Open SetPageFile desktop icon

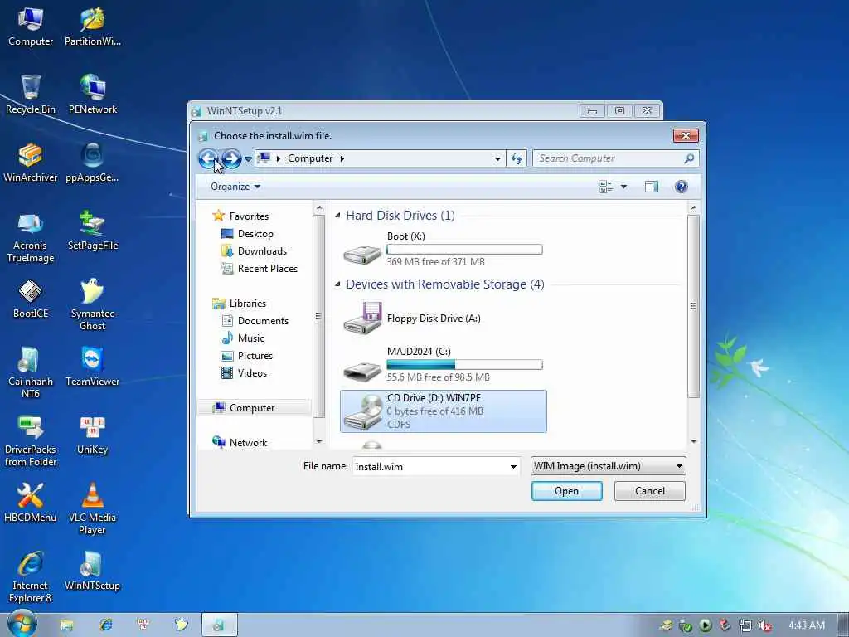pyautogui.click(x=93, y=231)
